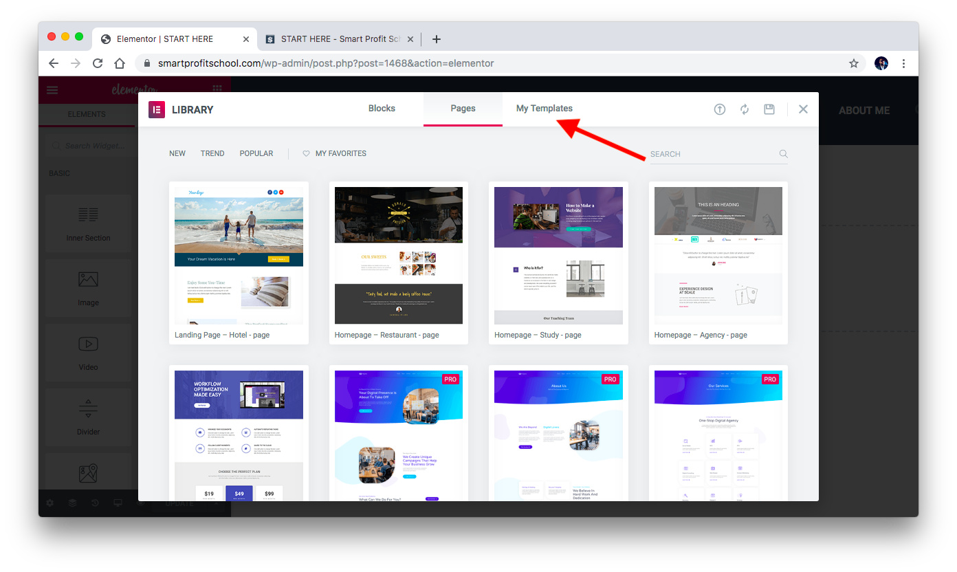Open the PRO Our Services template thumbnail
Image resolution: width=957 pixels, height=572 pixels.
[718, 435]
